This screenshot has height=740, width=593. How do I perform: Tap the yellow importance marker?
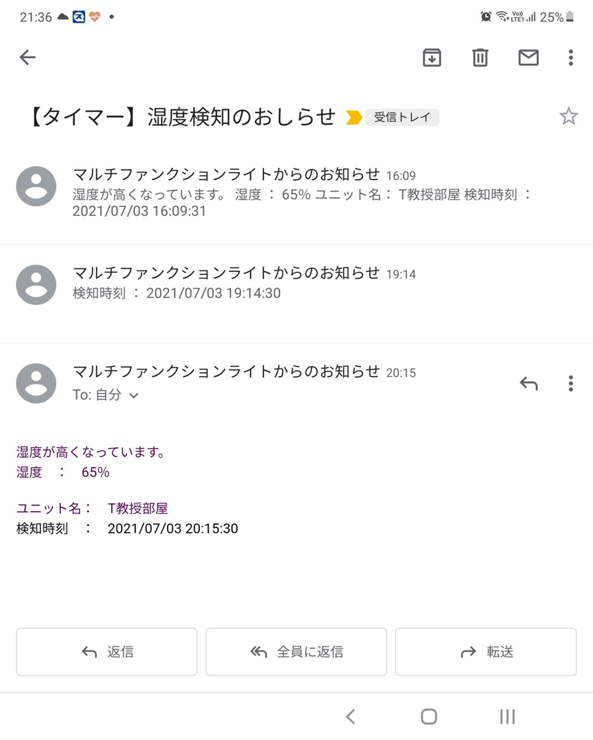tap(354, 117)
